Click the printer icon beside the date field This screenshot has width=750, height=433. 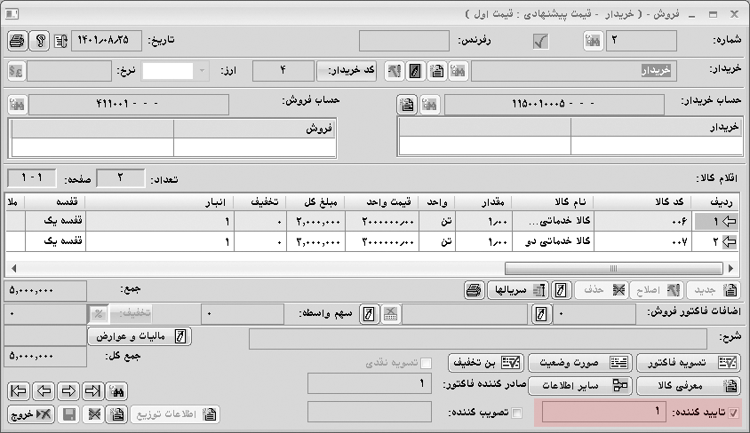17,41
